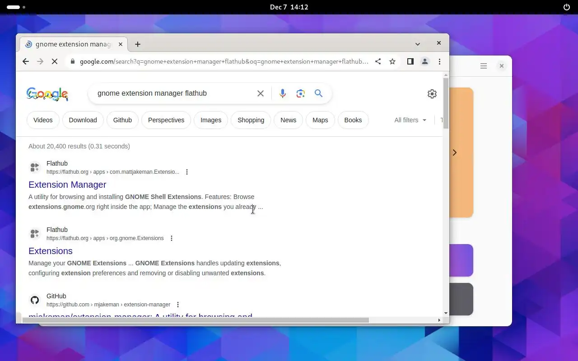578x361 pixels.
Task: Switch to Maps results
Action: tap(320, 120)
